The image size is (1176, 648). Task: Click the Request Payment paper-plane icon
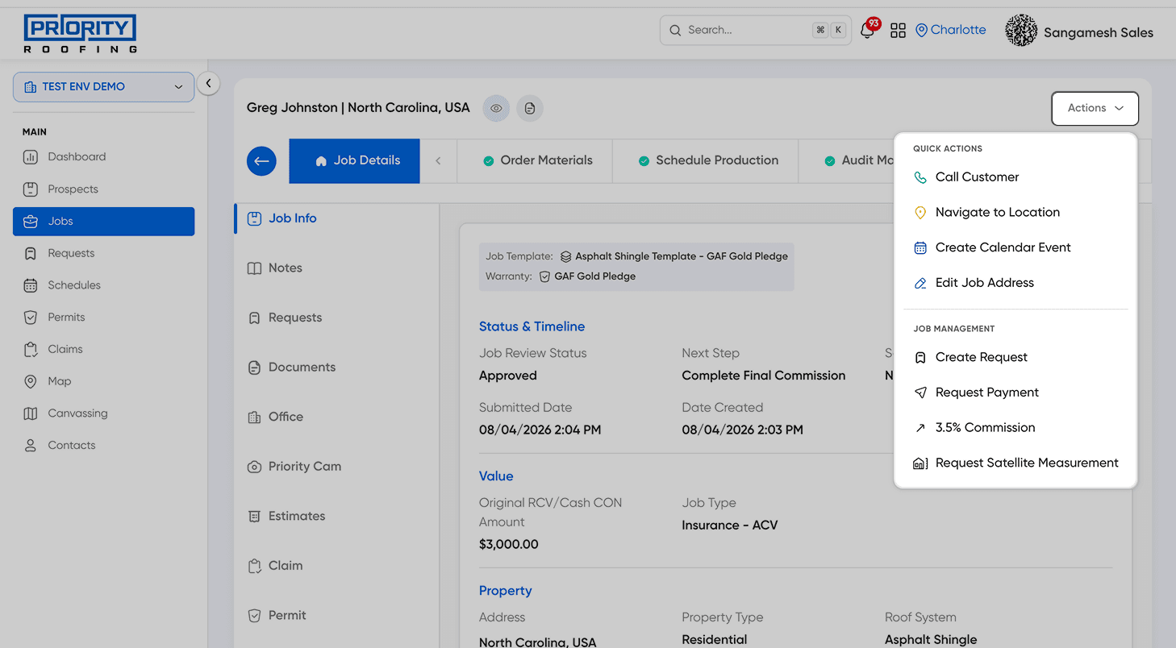(x=920, y=393)
